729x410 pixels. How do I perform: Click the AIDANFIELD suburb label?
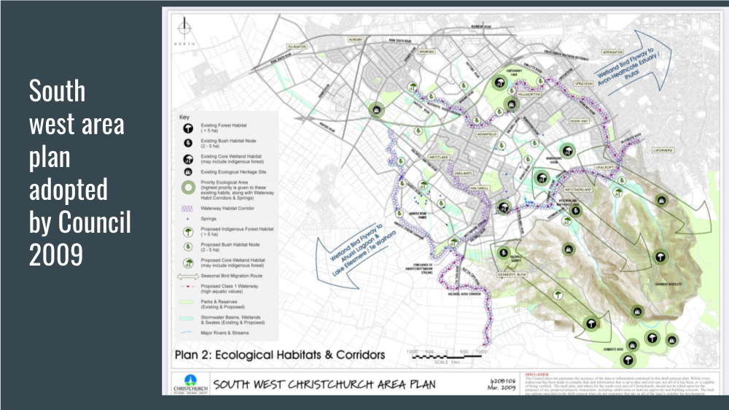point(487,134)
